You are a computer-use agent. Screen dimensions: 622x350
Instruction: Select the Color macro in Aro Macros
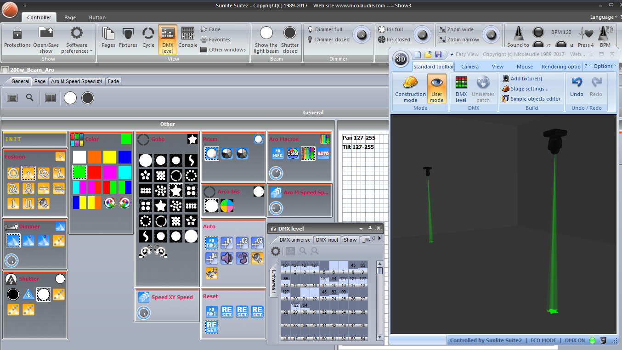[293, 153]
